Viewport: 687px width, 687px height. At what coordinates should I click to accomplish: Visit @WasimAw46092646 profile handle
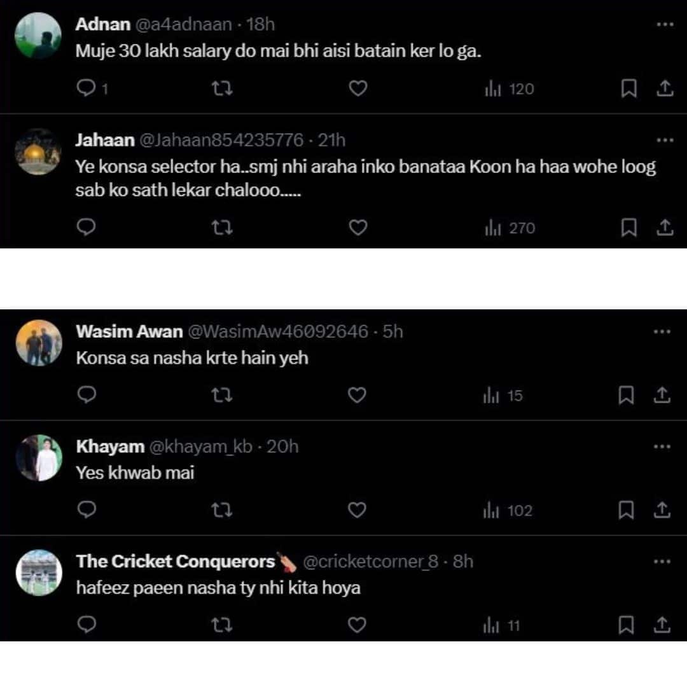coord(278,331)
